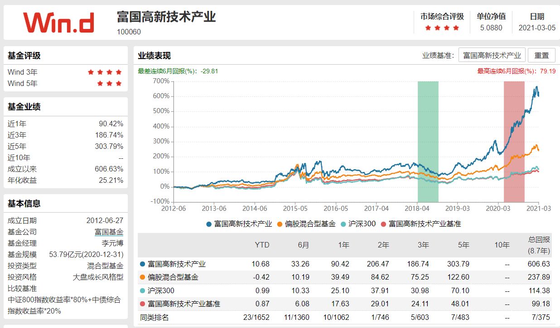Click 富国高新技术产业 YTD value 10.68
Viewport: 560px width, 328px height.
(x=261, y=264)
